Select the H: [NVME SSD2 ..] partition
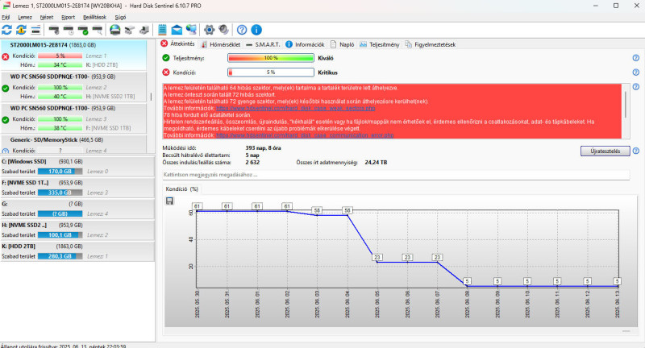 tap(77, 230)
